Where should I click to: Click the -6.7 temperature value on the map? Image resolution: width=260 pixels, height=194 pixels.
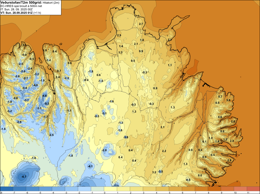(24, 177)
